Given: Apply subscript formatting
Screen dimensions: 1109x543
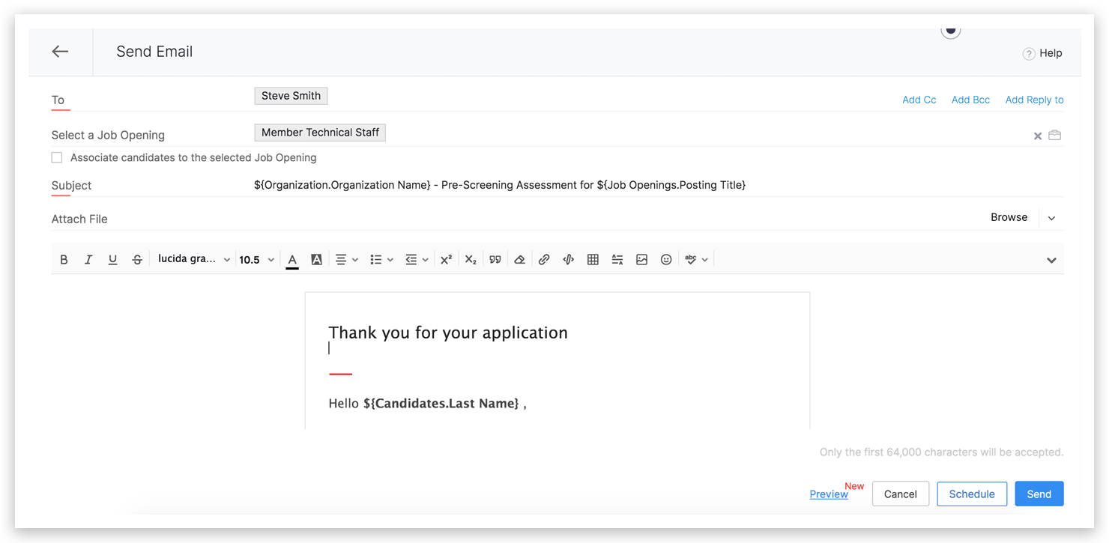Looking at the screenshot, I should 471,260.
